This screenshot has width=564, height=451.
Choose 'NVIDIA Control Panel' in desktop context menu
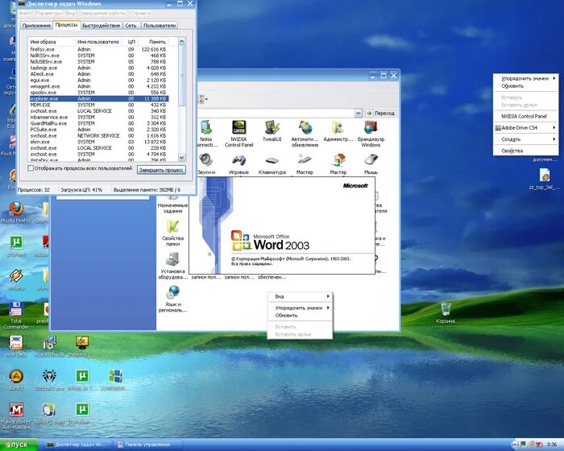coord(526,116)
